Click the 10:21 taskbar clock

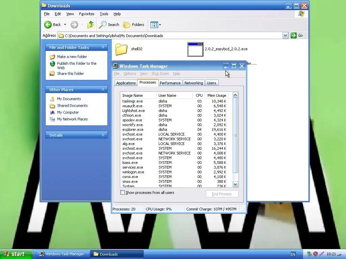click(x=334, y=254)
